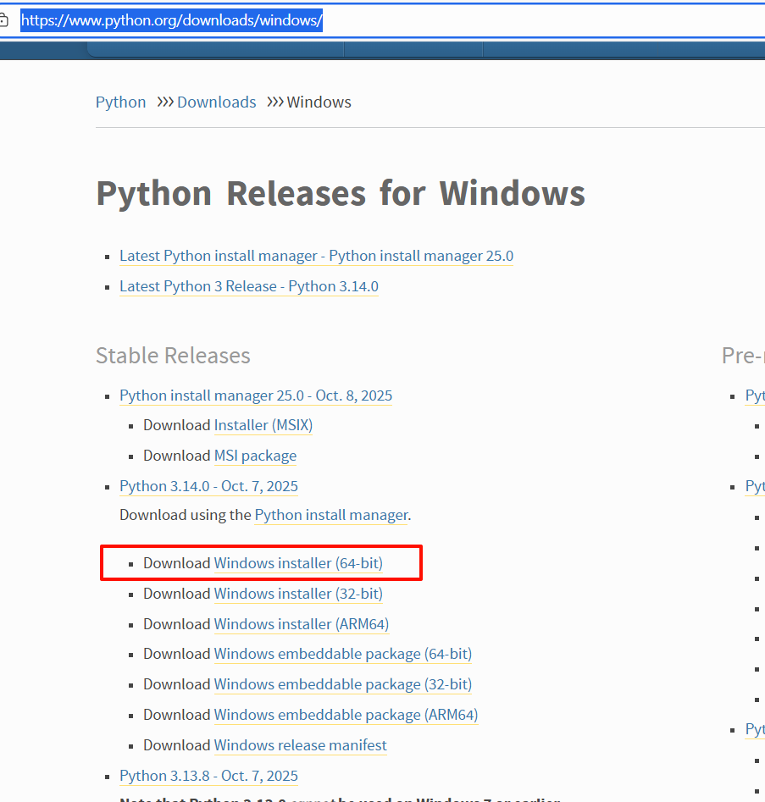Open Python install manager 25.0 - Oct. 8 release

tap(256, 395)
